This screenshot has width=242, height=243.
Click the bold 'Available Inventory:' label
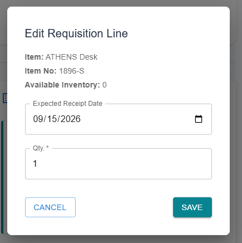[62, 85]
